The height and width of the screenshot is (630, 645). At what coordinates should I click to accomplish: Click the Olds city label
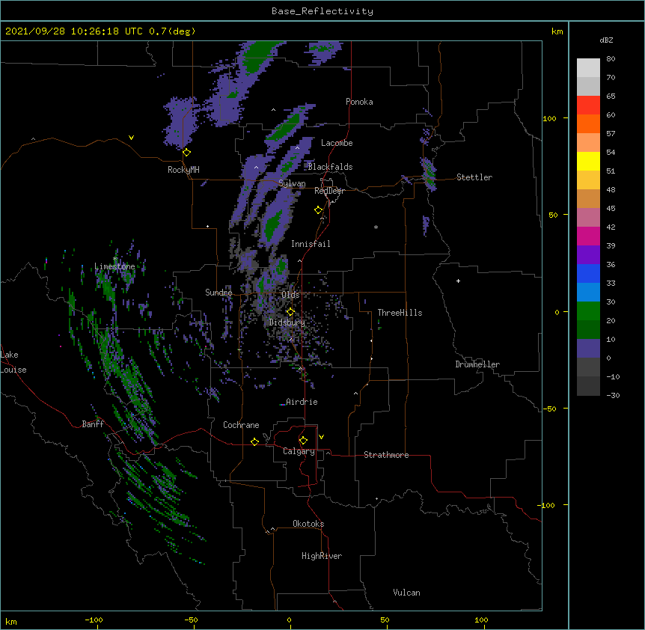tap(290, 295)
